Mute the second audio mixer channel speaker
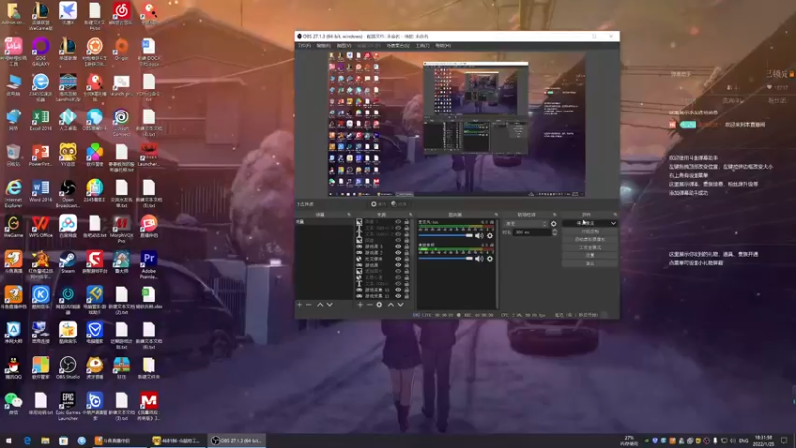 pyautogui.click(x=479, y=259)
